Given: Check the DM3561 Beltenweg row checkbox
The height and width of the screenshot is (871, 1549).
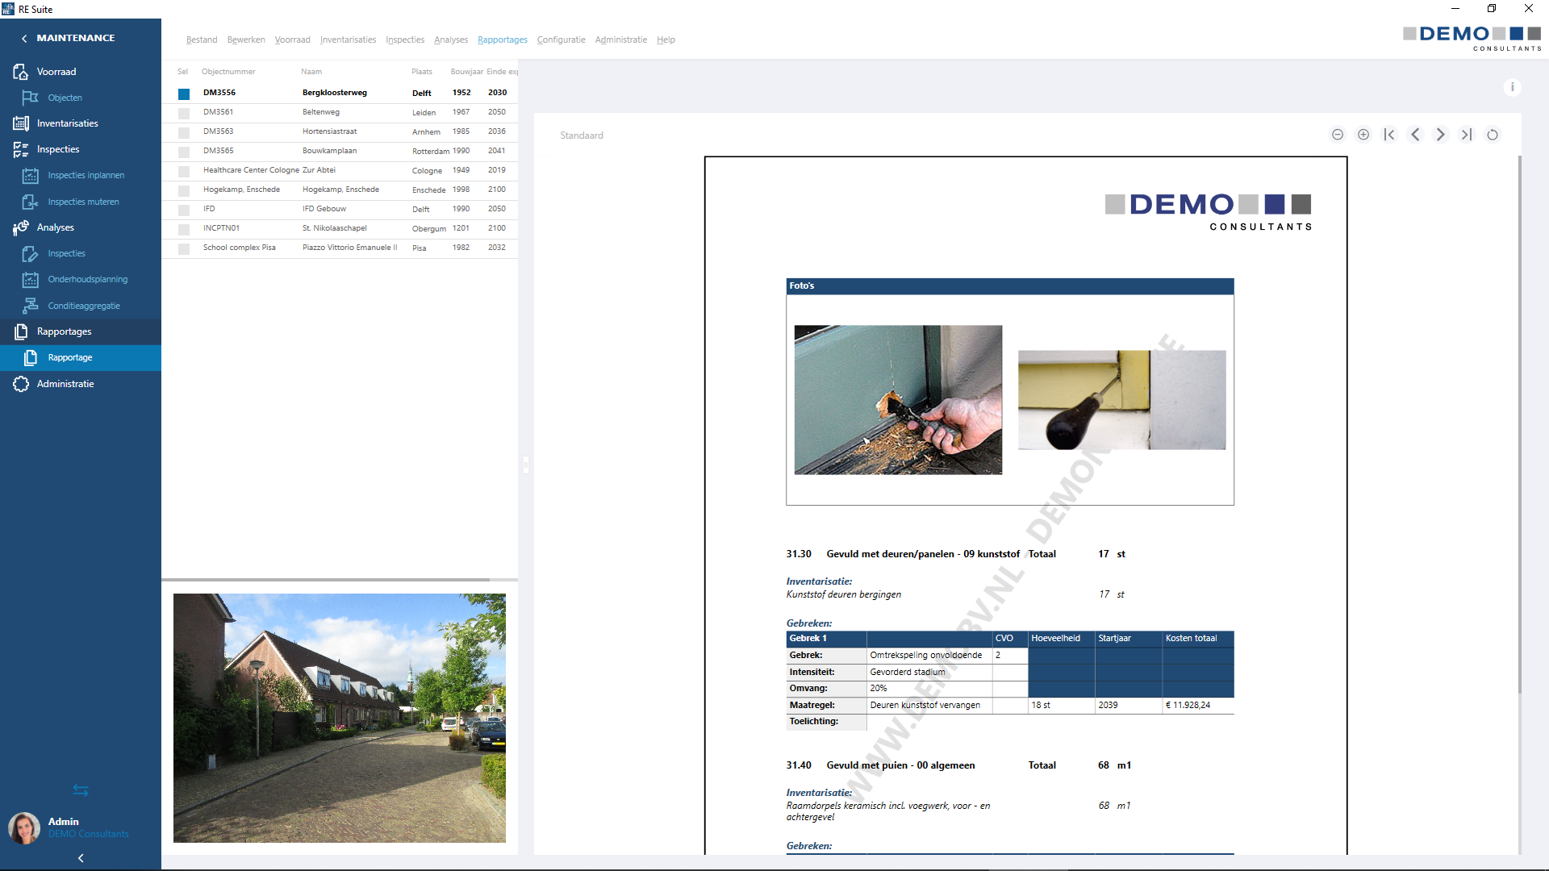Looking at the screenshot, I should click(x=184, y=113).
